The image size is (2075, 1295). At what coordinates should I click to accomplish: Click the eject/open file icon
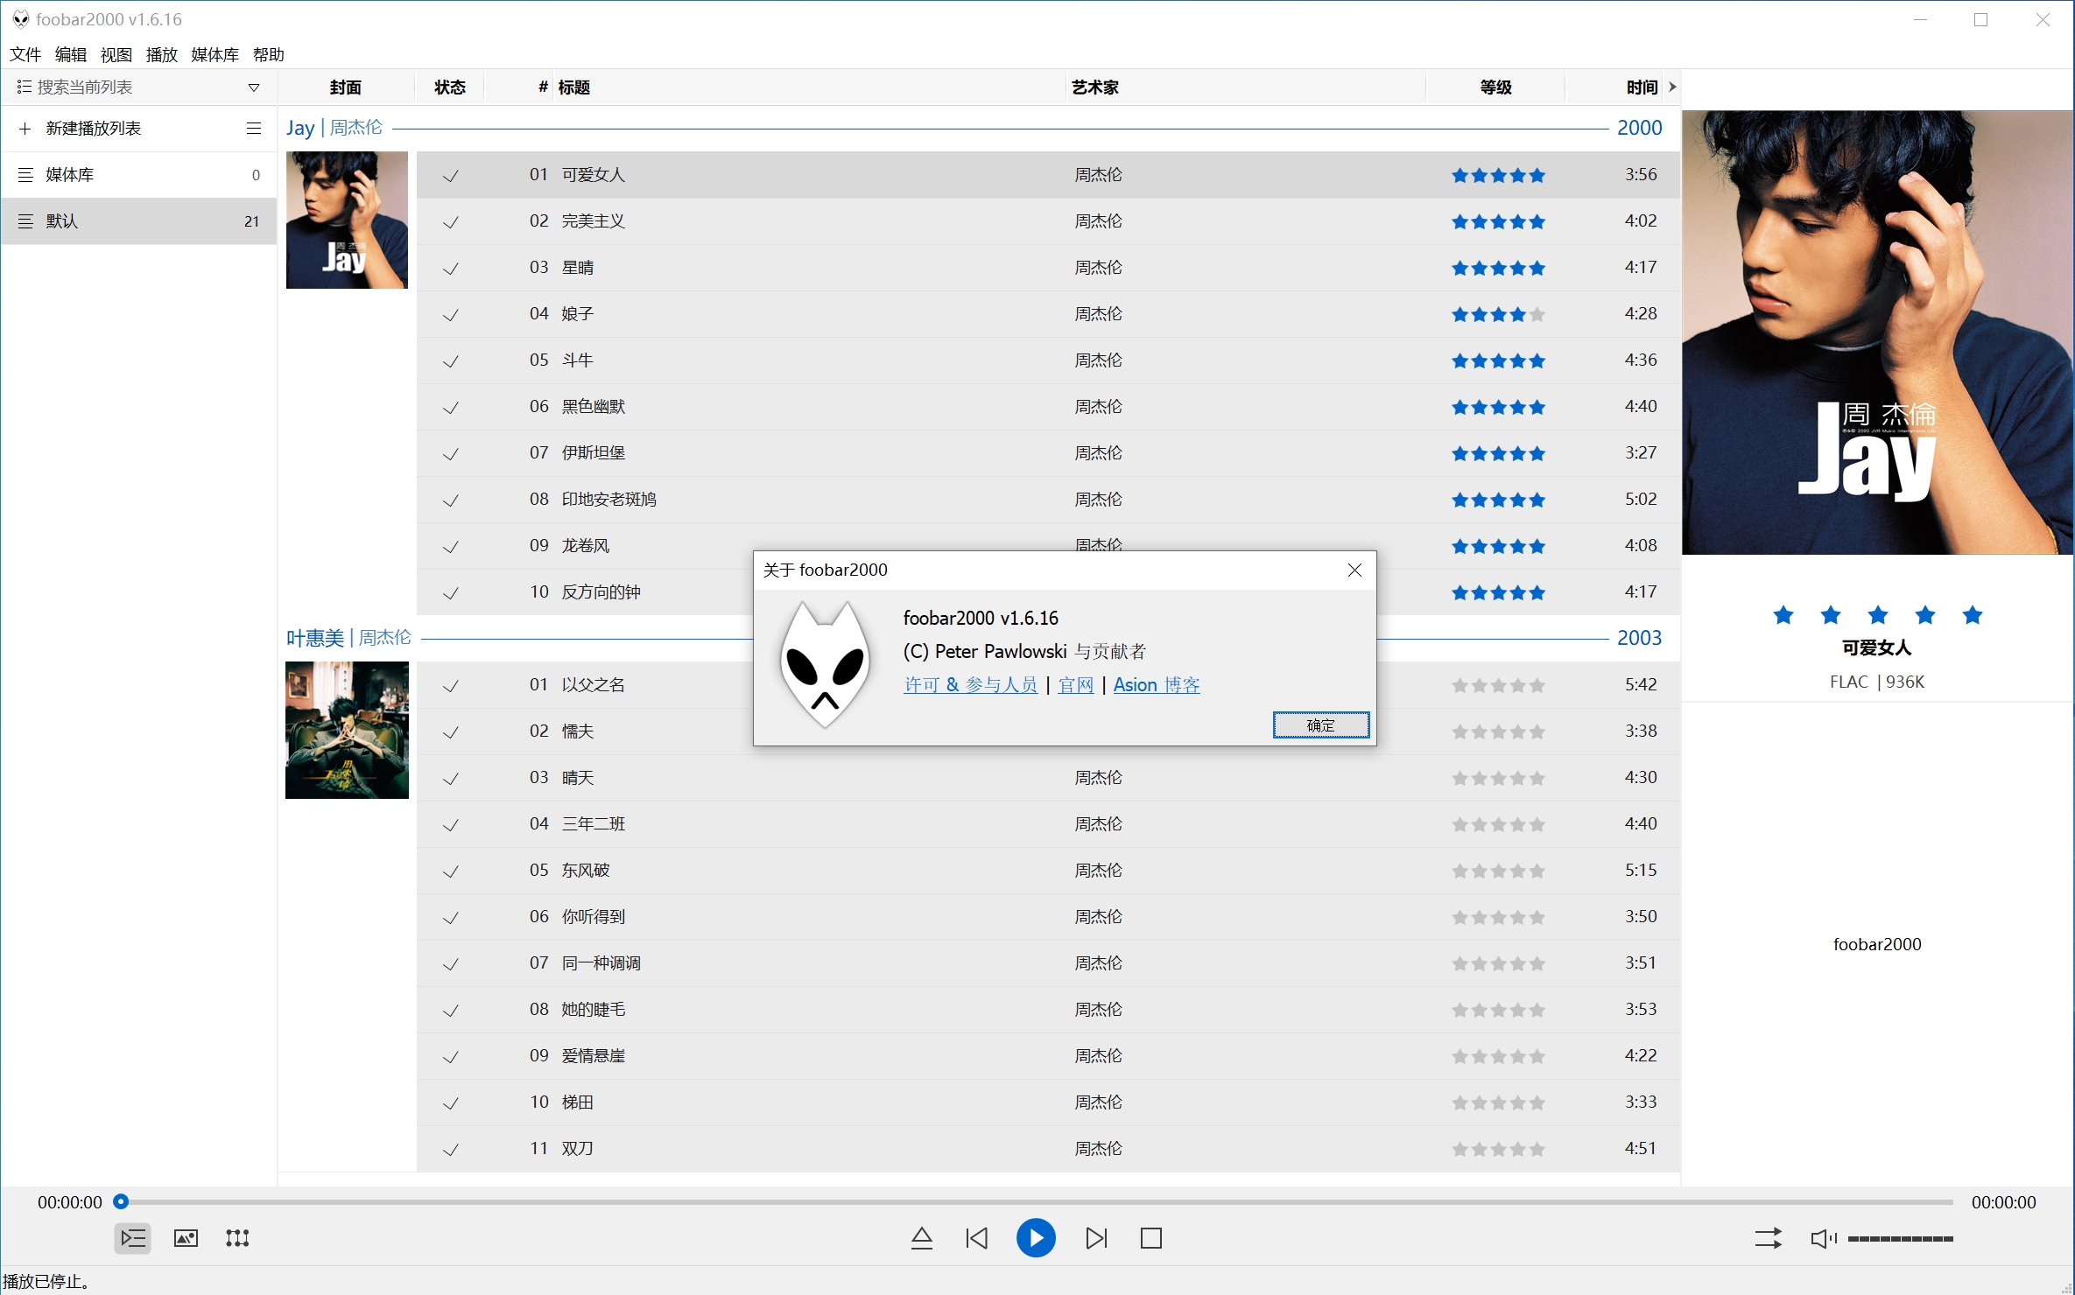pyautogui.click(x=921, y=1238)
